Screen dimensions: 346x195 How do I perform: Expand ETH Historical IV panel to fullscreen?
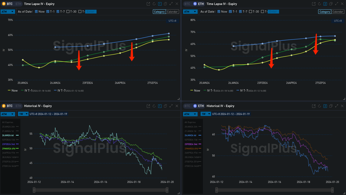pos(337,106)
